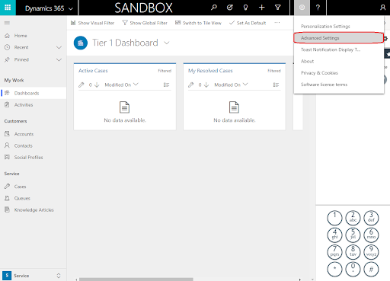Dial keypad digit 4 ghi
The height and width of the screenshot is (281, 390).
tap(334, 235)
